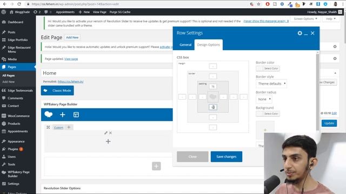Edit the padding top value 75
346x194 pixels.
pyautogui.click(x=212, y=86)
